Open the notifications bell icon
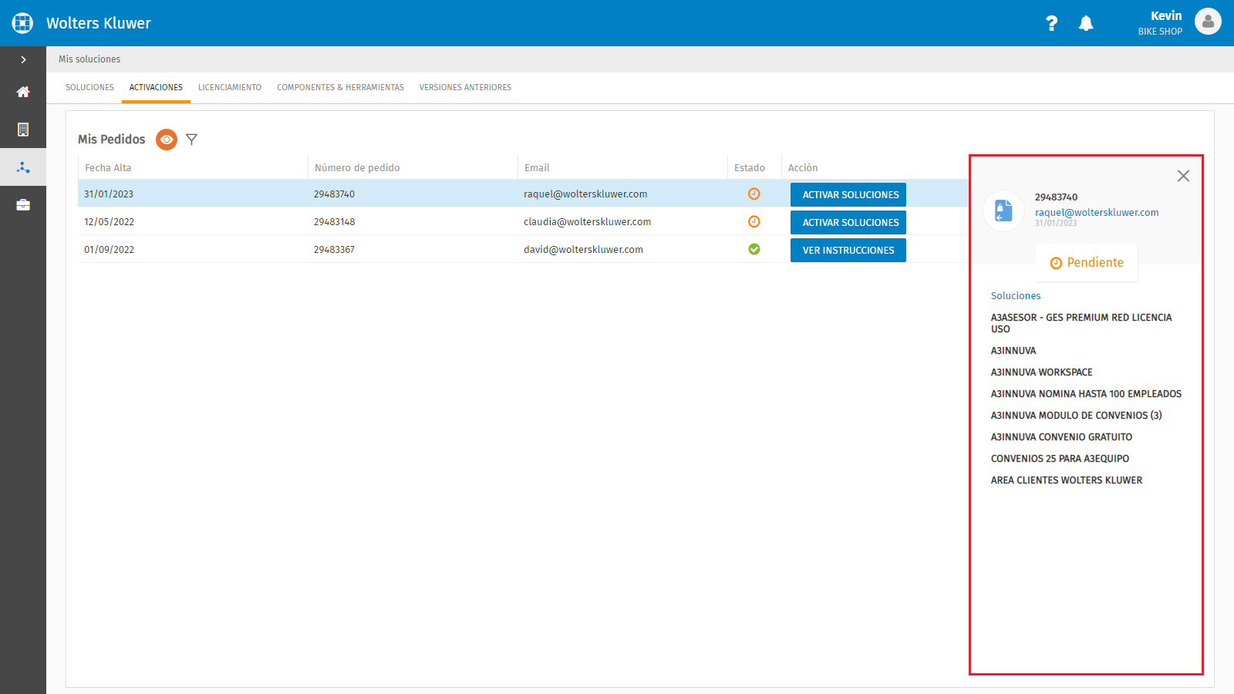This screenshot has height=694, width=1234. pos(1086,23)
